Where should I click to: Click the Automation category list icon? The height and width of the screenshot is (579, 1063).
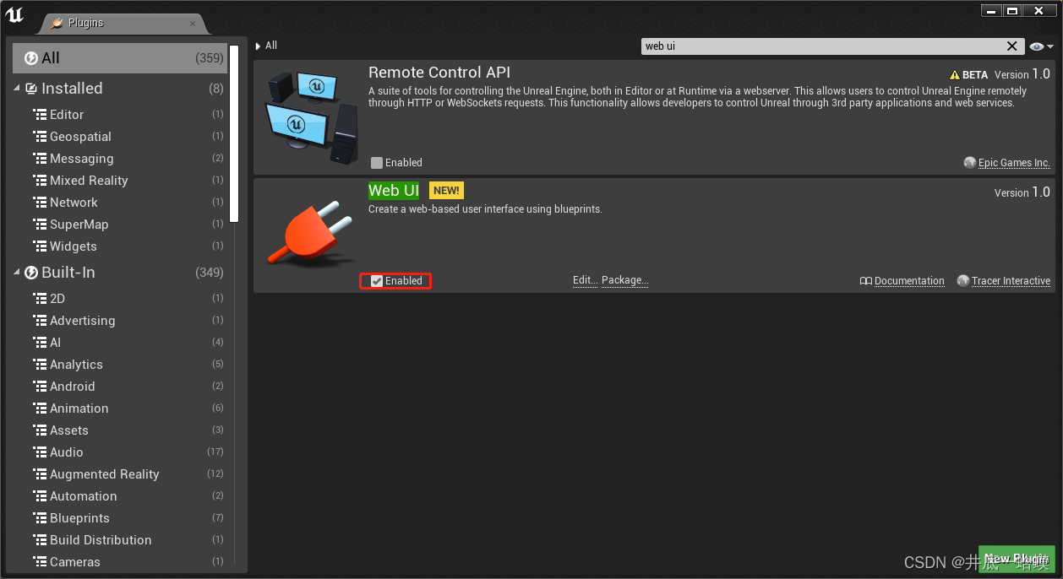click(x=40, y=496)
